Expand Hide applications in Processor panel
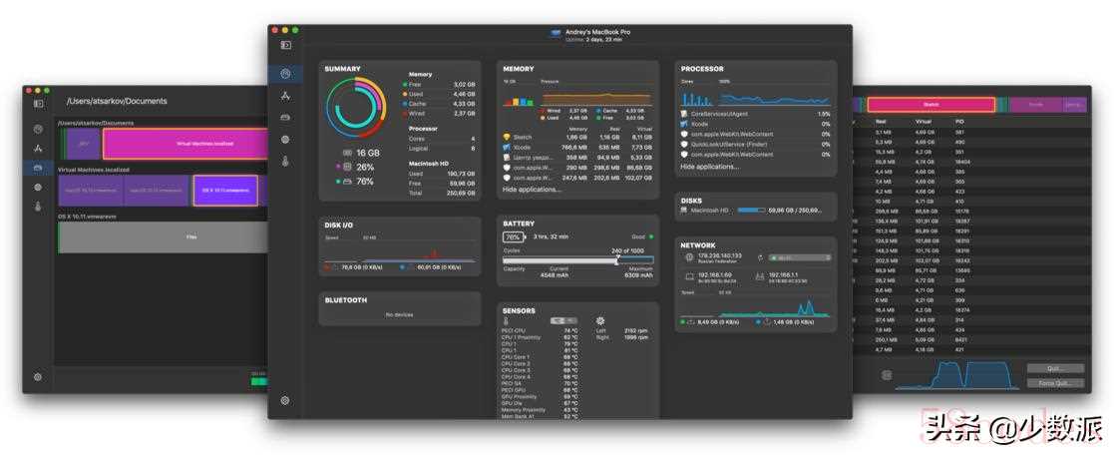The width and height of the screenshot is (1117, 457). point(710,167)
